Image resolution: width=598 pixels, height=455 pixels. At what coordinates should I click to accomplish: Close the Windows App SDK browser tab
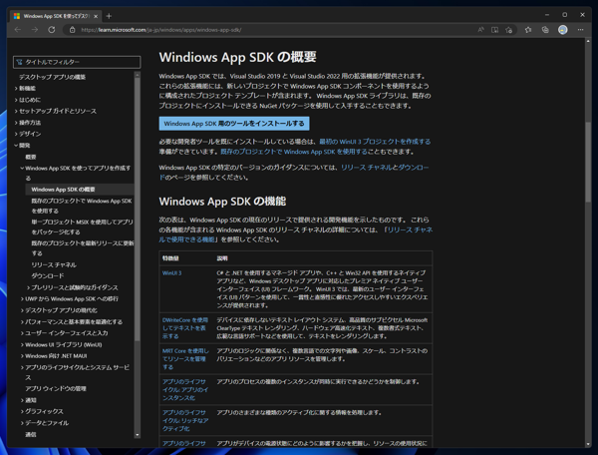point(96,16)
